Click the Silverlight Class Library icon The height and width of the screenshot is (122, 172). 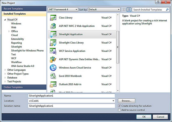53,43
